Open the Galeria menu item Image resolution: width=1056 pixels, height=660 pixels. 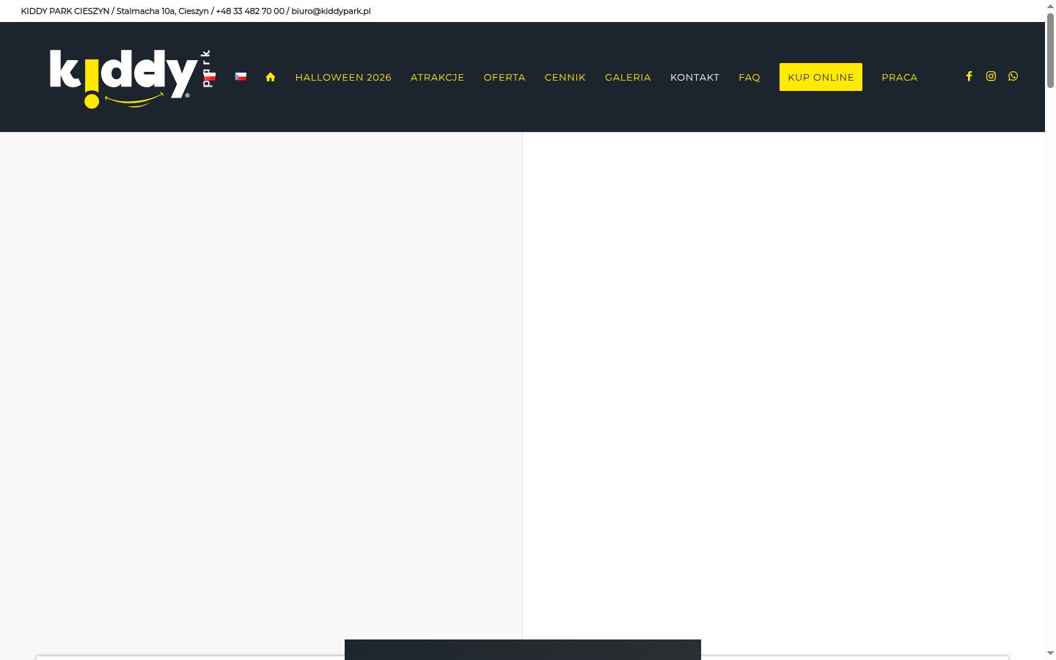coord(628,77)
